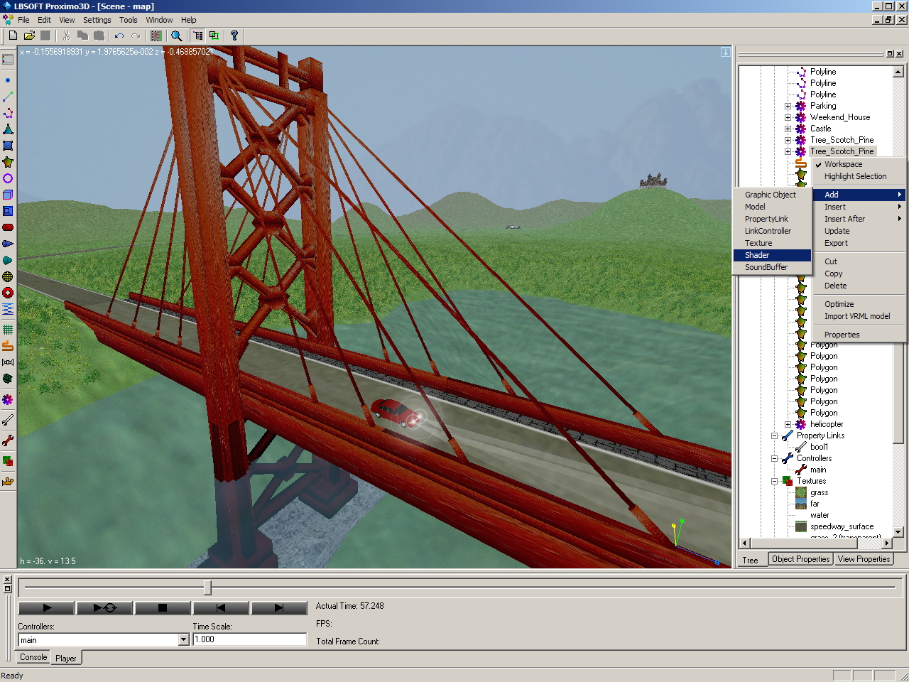
Task: Pick the red torus shape tool
Action: point(8,293)
